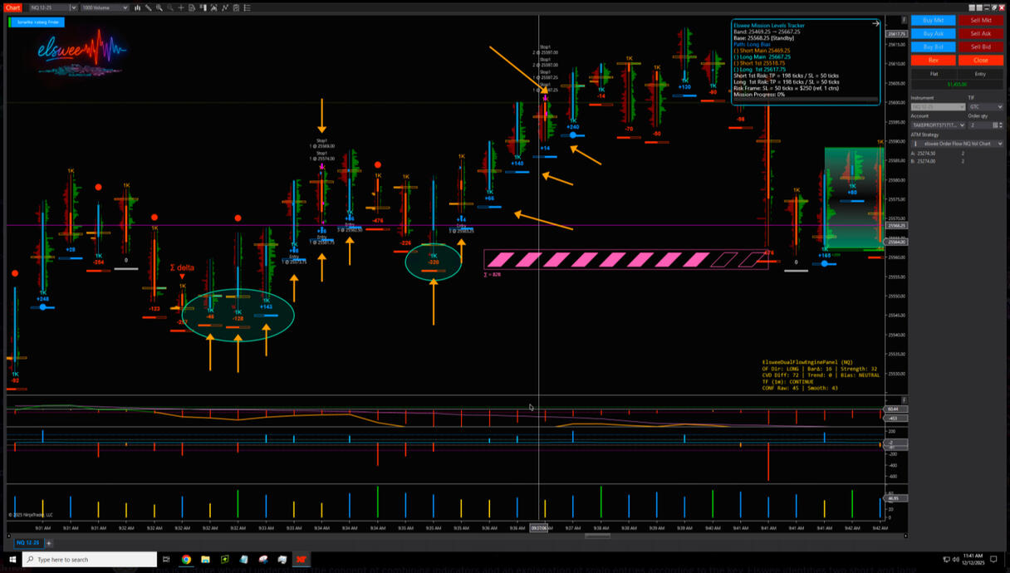Click the Properties list icon in toolbar
Screen dimensions: 1010x573
[x=247, y=7]
